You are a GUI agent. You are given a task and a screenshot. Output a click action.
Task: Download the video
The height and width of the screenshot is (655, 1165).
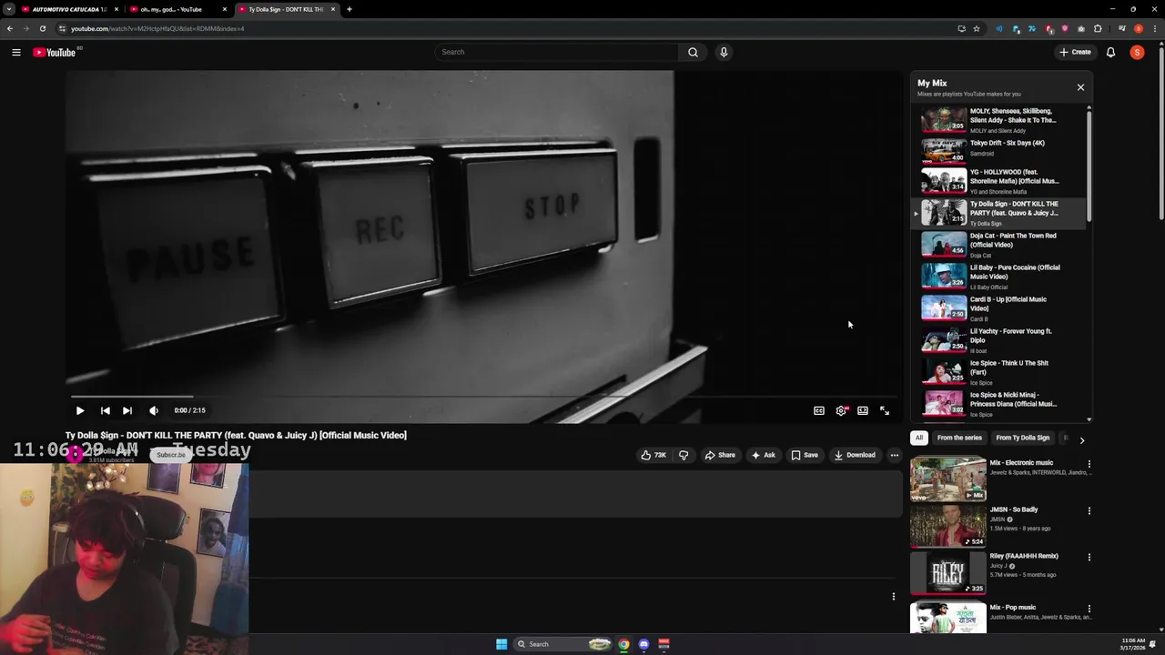855,455
